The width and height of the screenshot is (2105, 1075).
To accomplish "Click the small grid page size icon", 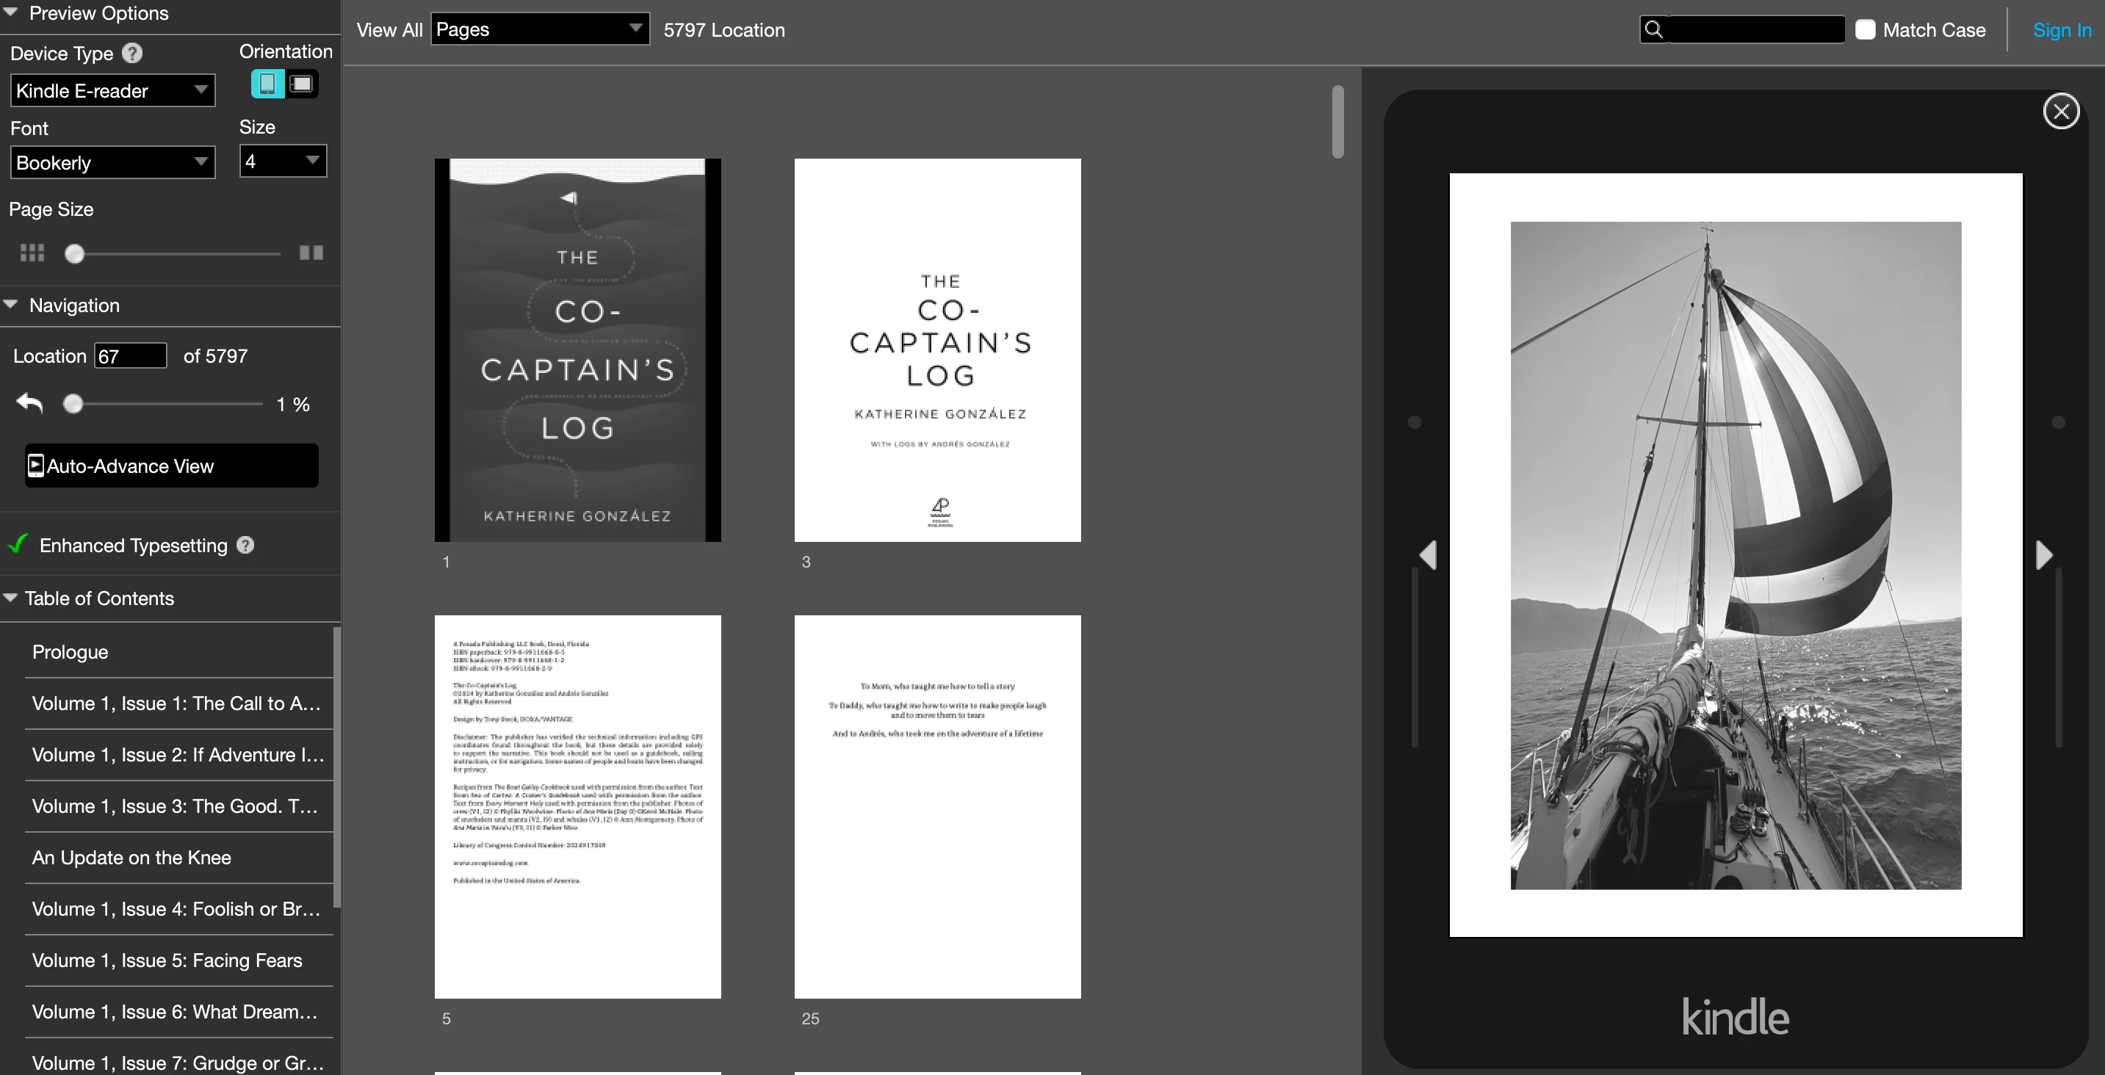I will (x=32, y=253).
